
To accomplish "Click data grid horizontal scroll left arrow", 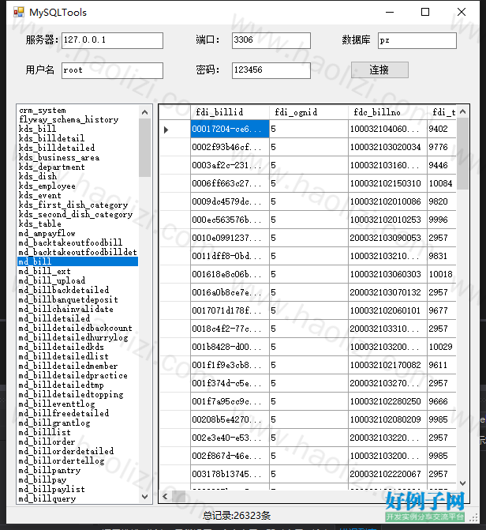I will pyautogui.click(x=165, y=496).
